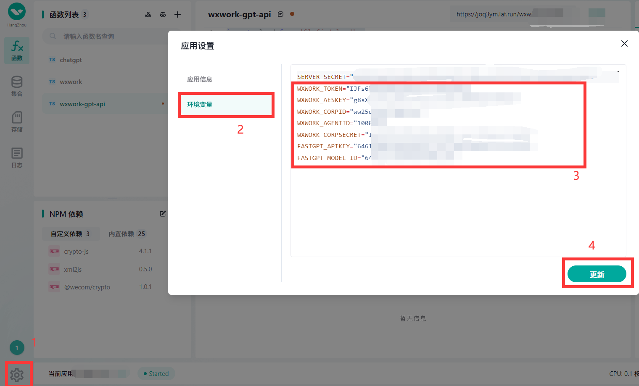Click the npm icon beside xml2js
The height and width of the screenshot is (386, 639).
pyautogui.click(x=54, y=269)
